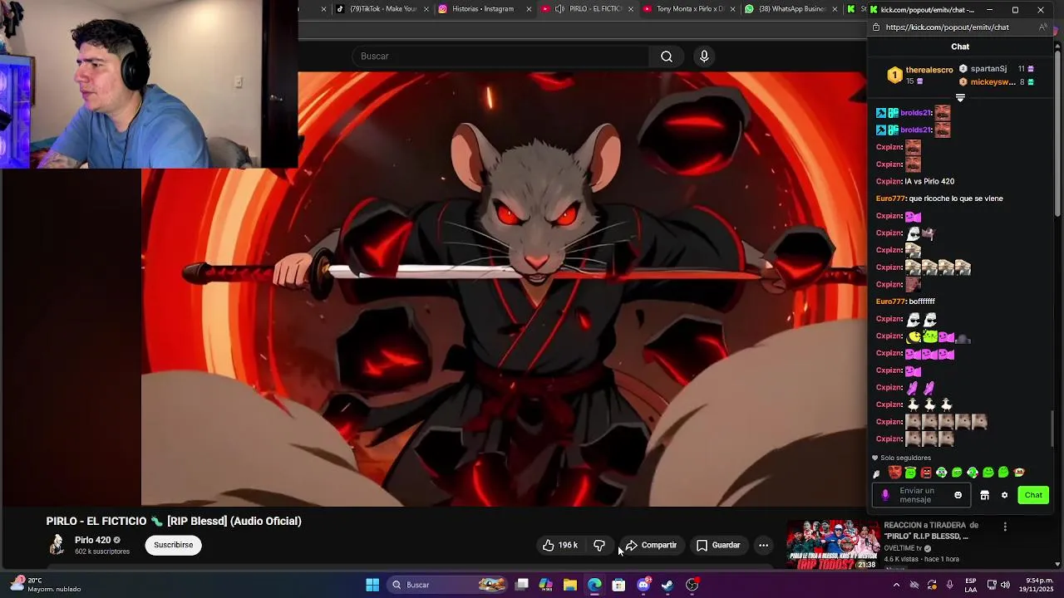Screen dimensions: 1064x598
Task: Focus the Enviar un mensaje chat input
Action: click(923, 495)
